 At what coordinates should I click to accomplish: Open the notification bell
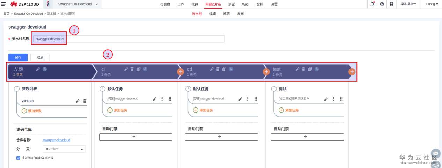click(372, 4)
